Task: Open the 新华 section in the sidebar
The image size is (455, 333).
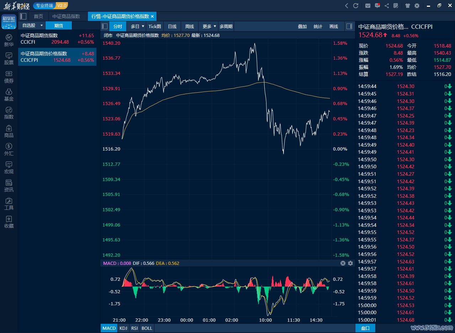Action: tap(9, 40)
